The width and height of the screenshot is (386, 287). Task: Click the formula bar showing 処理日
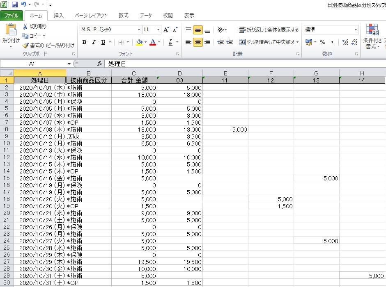(245, 64)
